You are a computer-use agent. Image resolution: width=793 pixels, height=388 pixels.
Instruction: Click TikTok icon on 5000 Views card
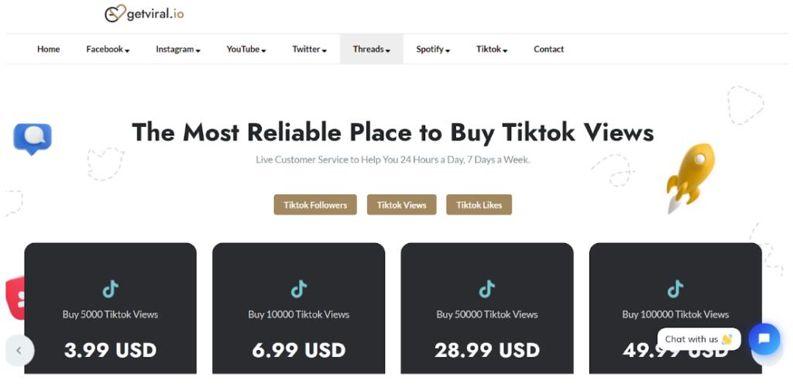click(110, 289)
